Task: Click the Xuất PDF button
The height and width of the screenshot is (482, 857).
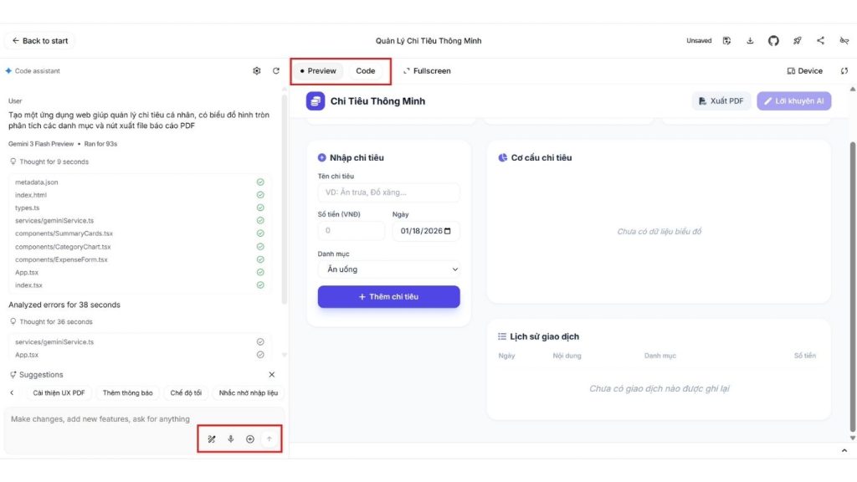Action: tap(721, 100)
